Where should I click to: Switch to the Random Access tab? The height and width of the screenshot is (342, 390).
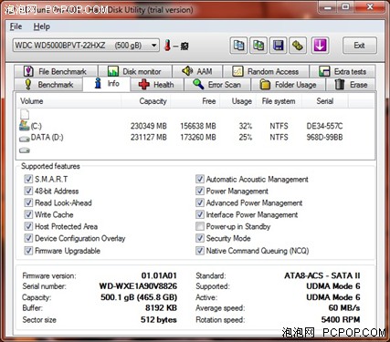tap(266, 72)
